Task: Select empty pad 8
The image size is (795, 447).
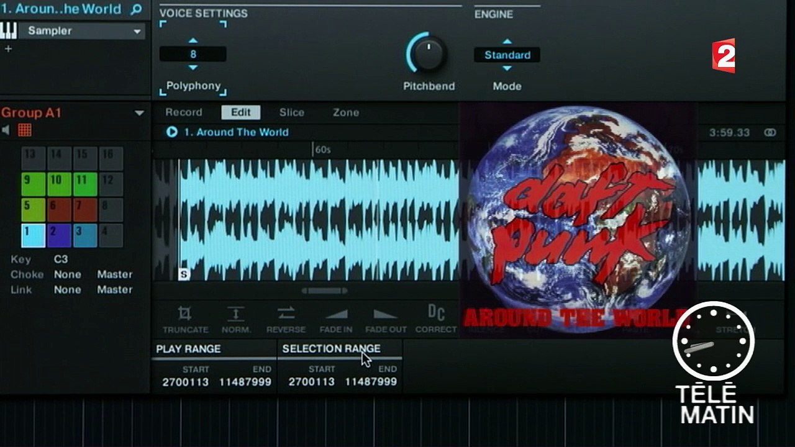Action: coord(111,210)
